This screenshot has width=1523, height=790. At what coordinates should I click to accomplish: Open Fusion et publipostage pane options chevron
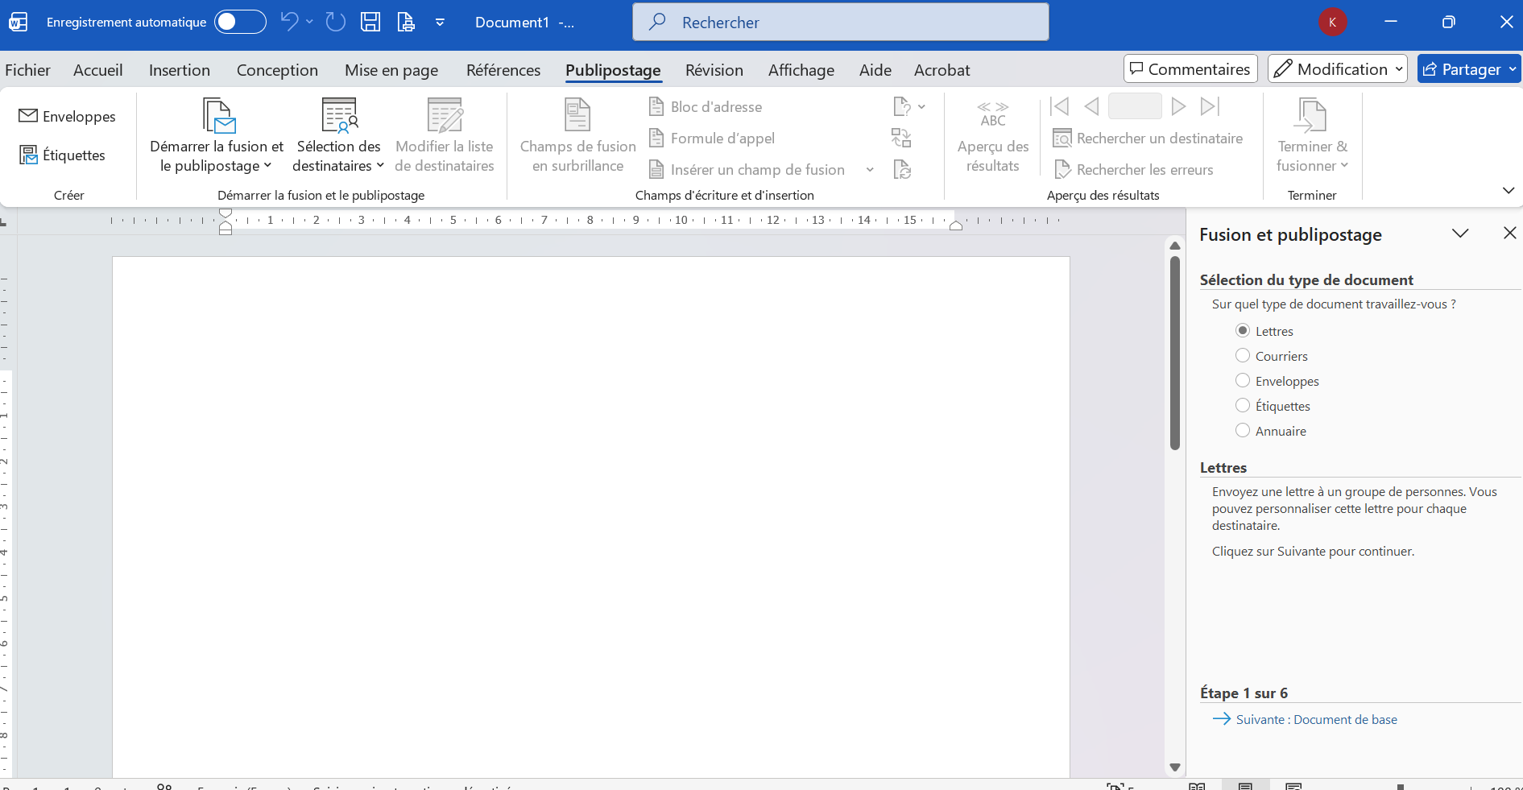1460,234
